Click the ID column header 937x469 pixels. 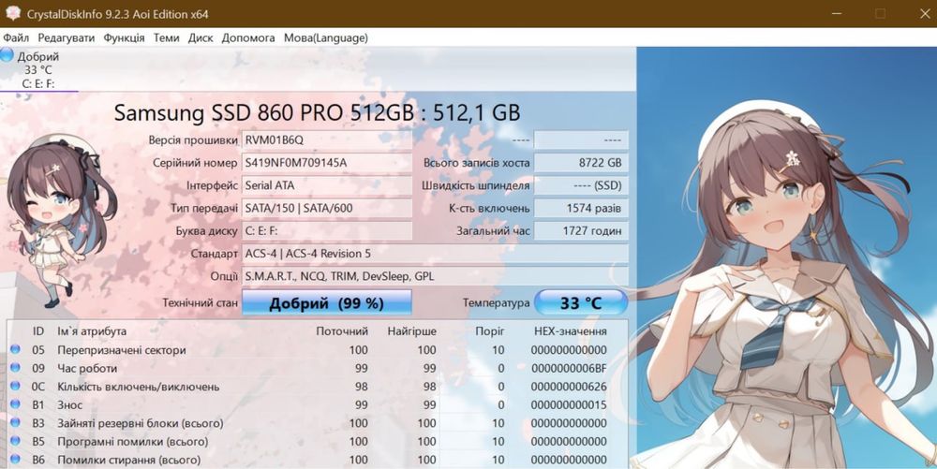click(38, 331)
